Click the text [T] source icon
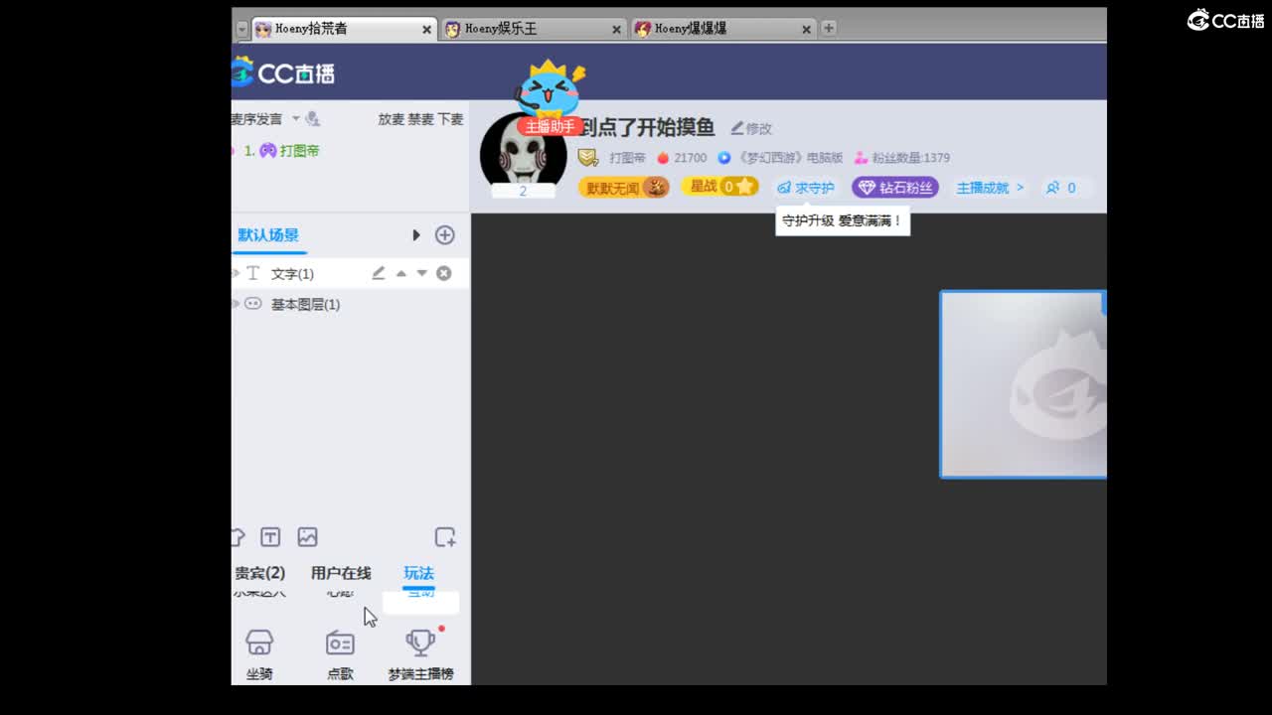Image resolution: width=1272 pixels, height=715 pixels. point(270,536)
